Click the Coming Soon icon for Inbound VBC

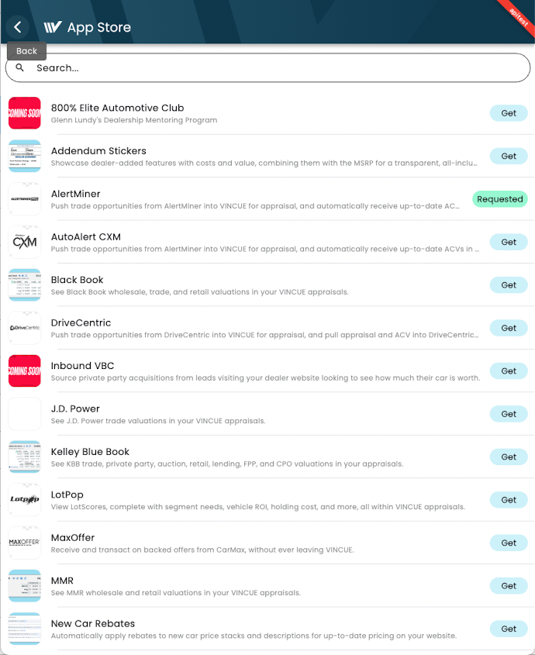tap(24, 371)
